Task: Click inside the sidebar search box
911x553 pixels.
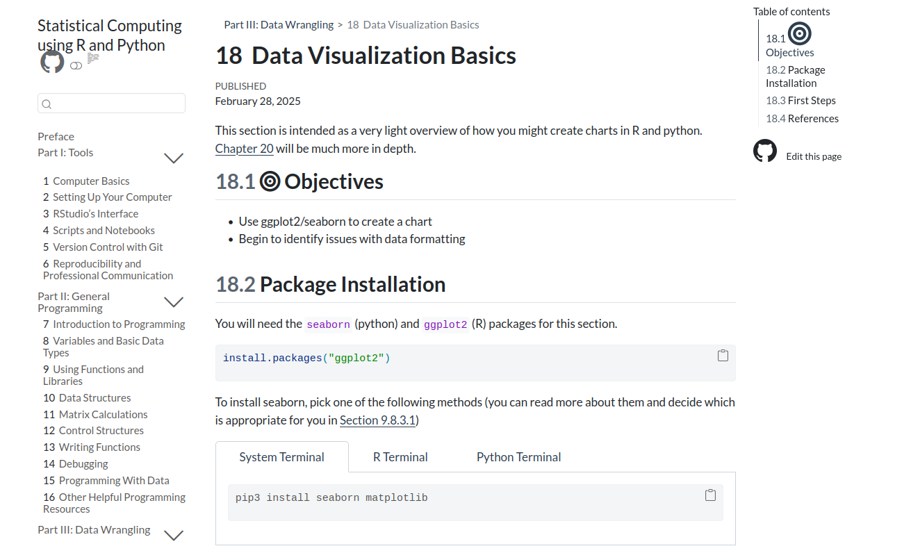Action: click(x=111, y=103)
